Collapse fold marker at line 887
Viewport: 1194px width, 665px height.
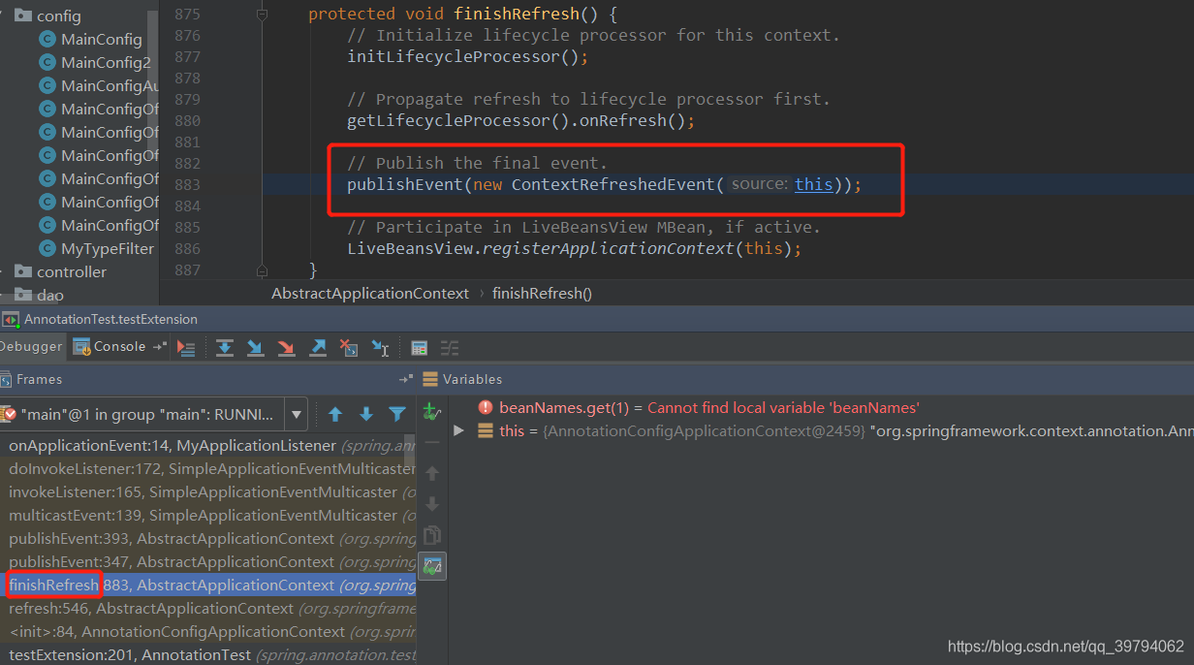262,270
